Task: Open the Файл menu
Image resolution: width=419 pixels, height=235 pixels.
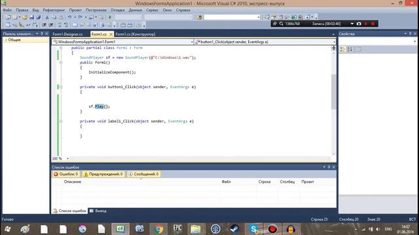Action: [x=7, y=10]
